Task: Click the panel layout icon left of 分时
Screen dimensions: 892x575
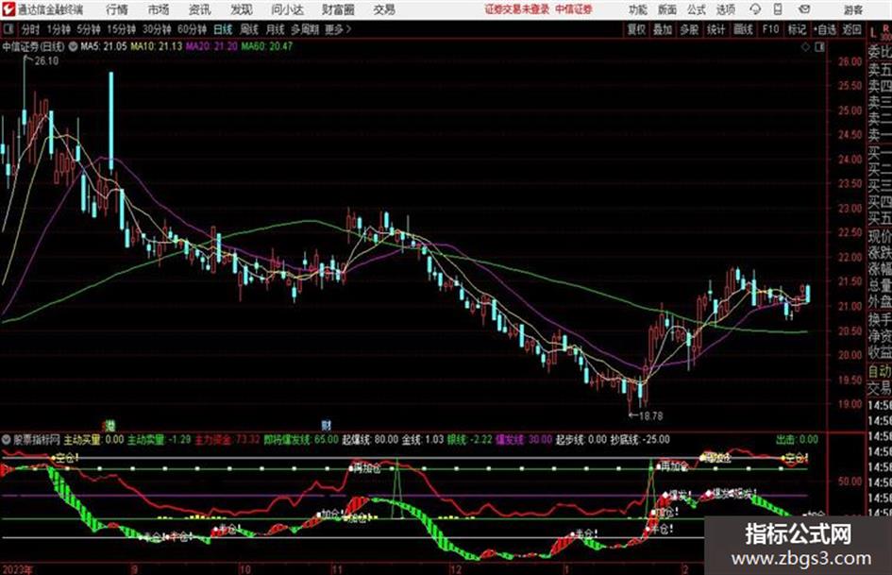Action: tap(8, 29)
